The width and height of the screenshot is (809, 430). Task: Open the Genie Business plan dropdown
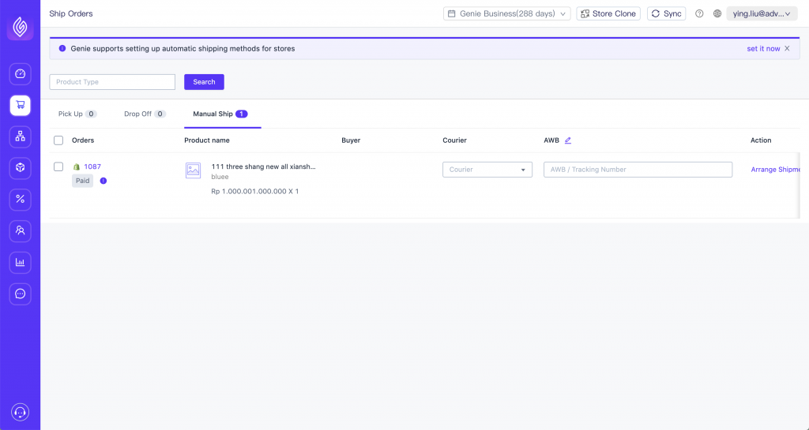pos(506,14)
